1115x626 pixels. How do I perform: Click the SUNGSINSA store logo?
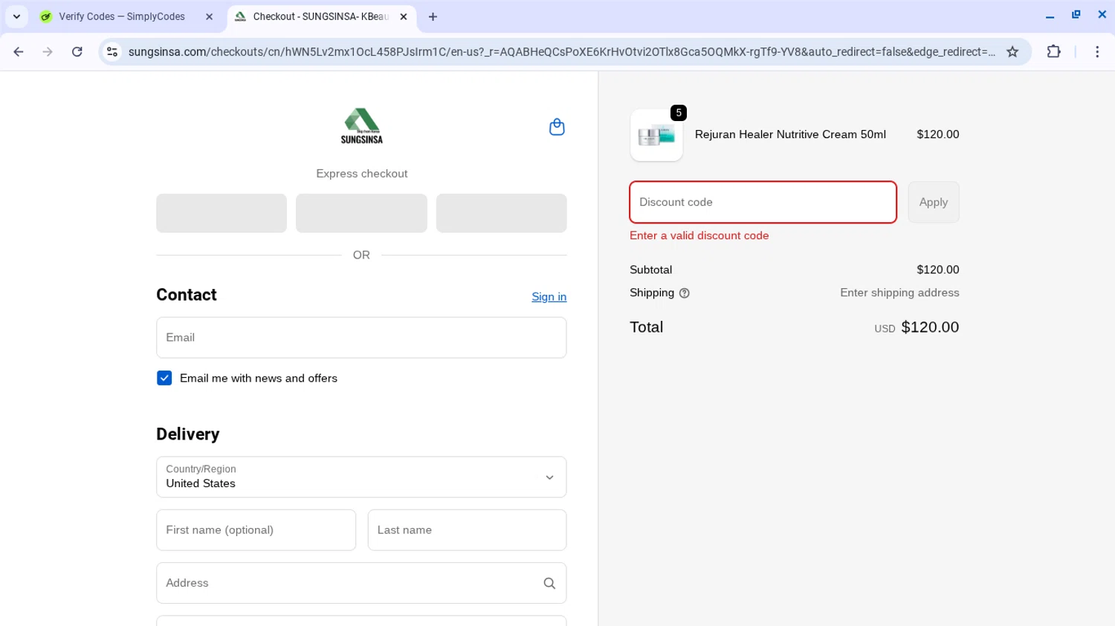pyautogui.click(x=362, y=125)
